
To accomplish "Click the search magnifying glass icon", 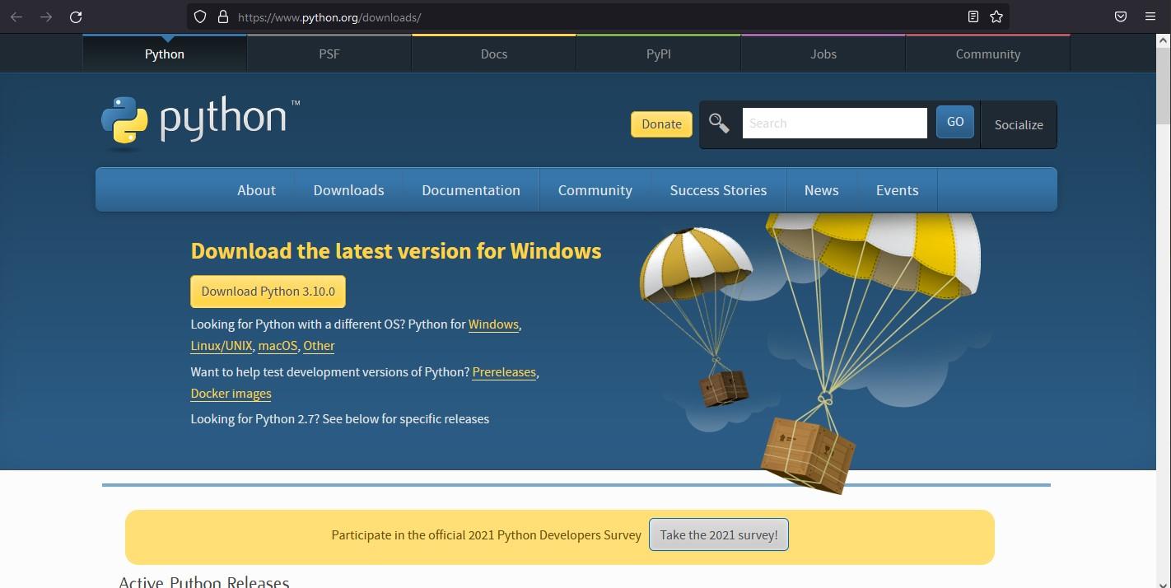I will pos(718,123).
